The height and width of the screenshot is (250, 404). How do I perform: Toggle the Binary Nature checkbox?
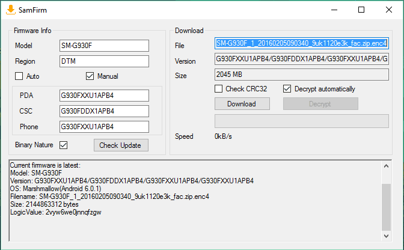[63, 145]
